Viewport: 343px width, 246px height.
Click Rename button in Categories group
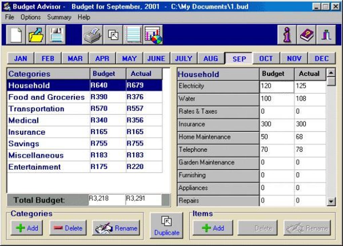[x=116, y=228]
